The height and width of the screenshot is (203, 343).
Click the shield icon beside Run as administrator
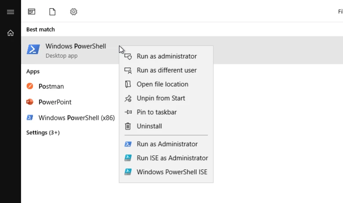128,56
